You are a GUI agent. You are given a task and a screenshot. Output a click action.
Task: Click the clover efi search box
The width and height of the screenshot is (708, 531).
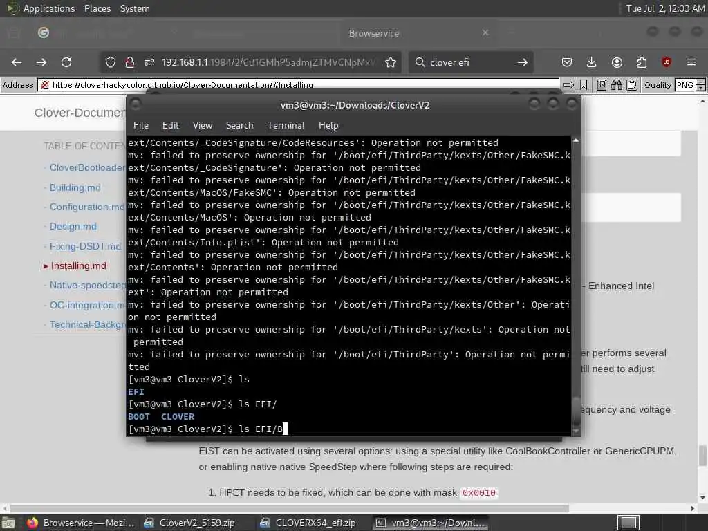469,62
